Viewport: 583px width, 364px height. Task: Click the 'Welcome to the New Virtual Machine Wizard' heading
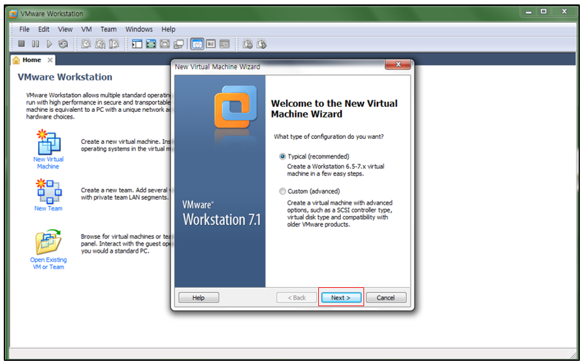click(334, 109)
